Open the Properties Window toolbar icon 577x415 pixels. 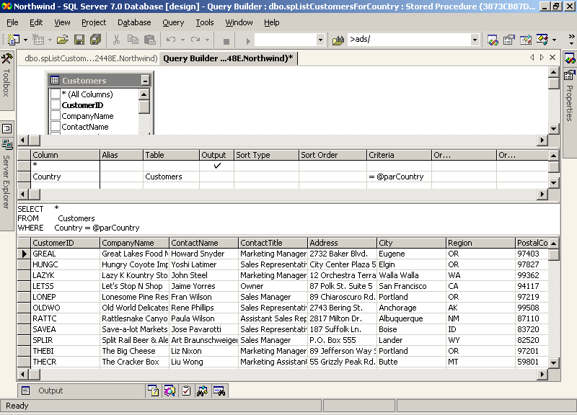(509, 40)
